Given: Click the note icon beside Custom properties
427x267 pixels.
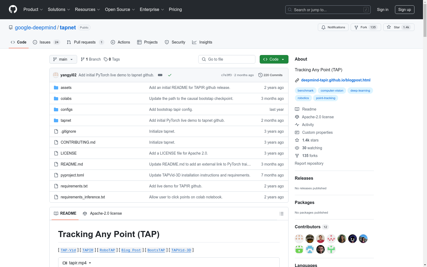Looking at the screenshot, I should click(x=297, y=132).
